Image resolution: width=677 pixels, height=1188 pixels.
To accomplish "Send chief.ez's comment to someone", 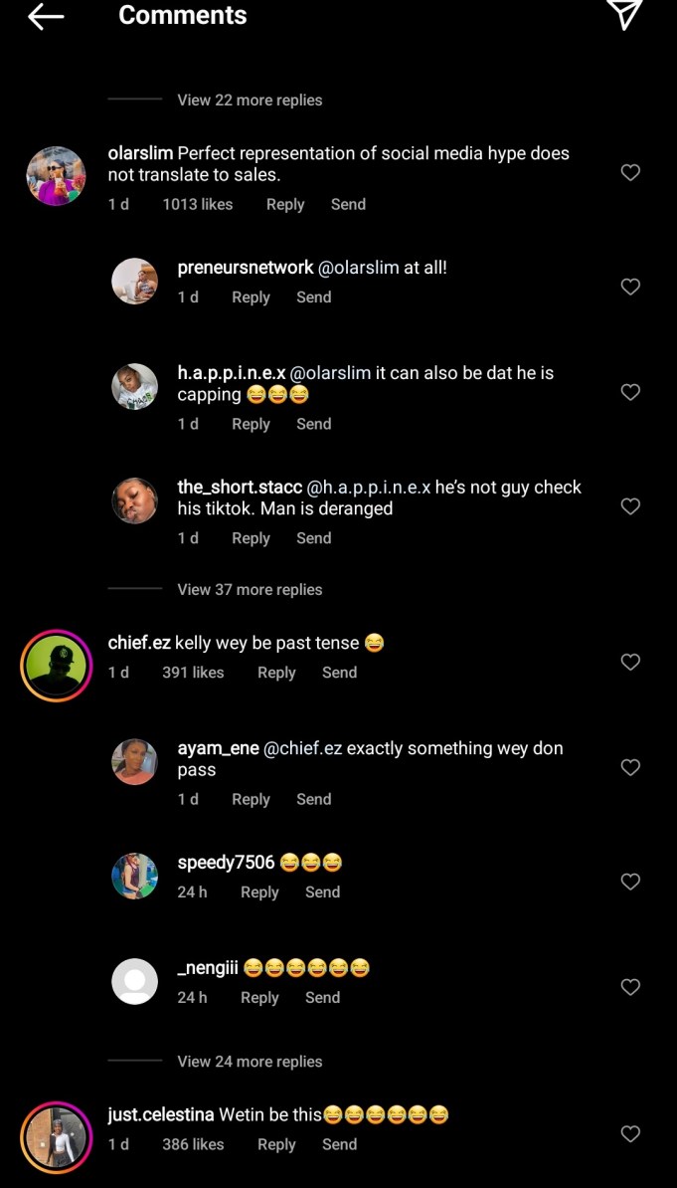I will pos(339,673).
